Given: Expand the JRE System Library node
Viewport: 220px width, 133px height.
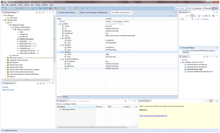Looking at the screenshot, I should [6, 58].
